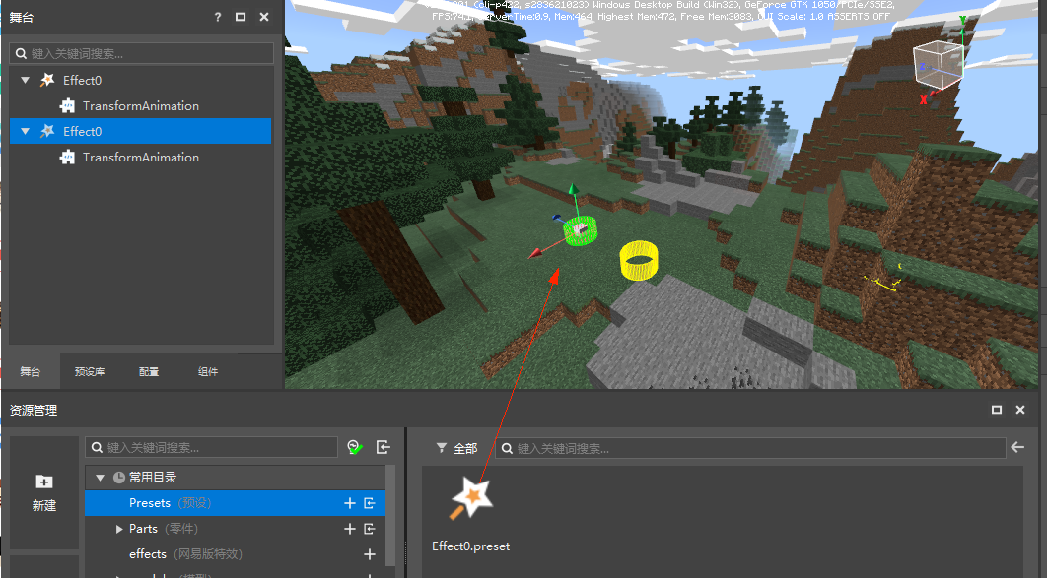Open the 全部 filter dropdown
Screen dimensions: 1047x578
point(456,448)
